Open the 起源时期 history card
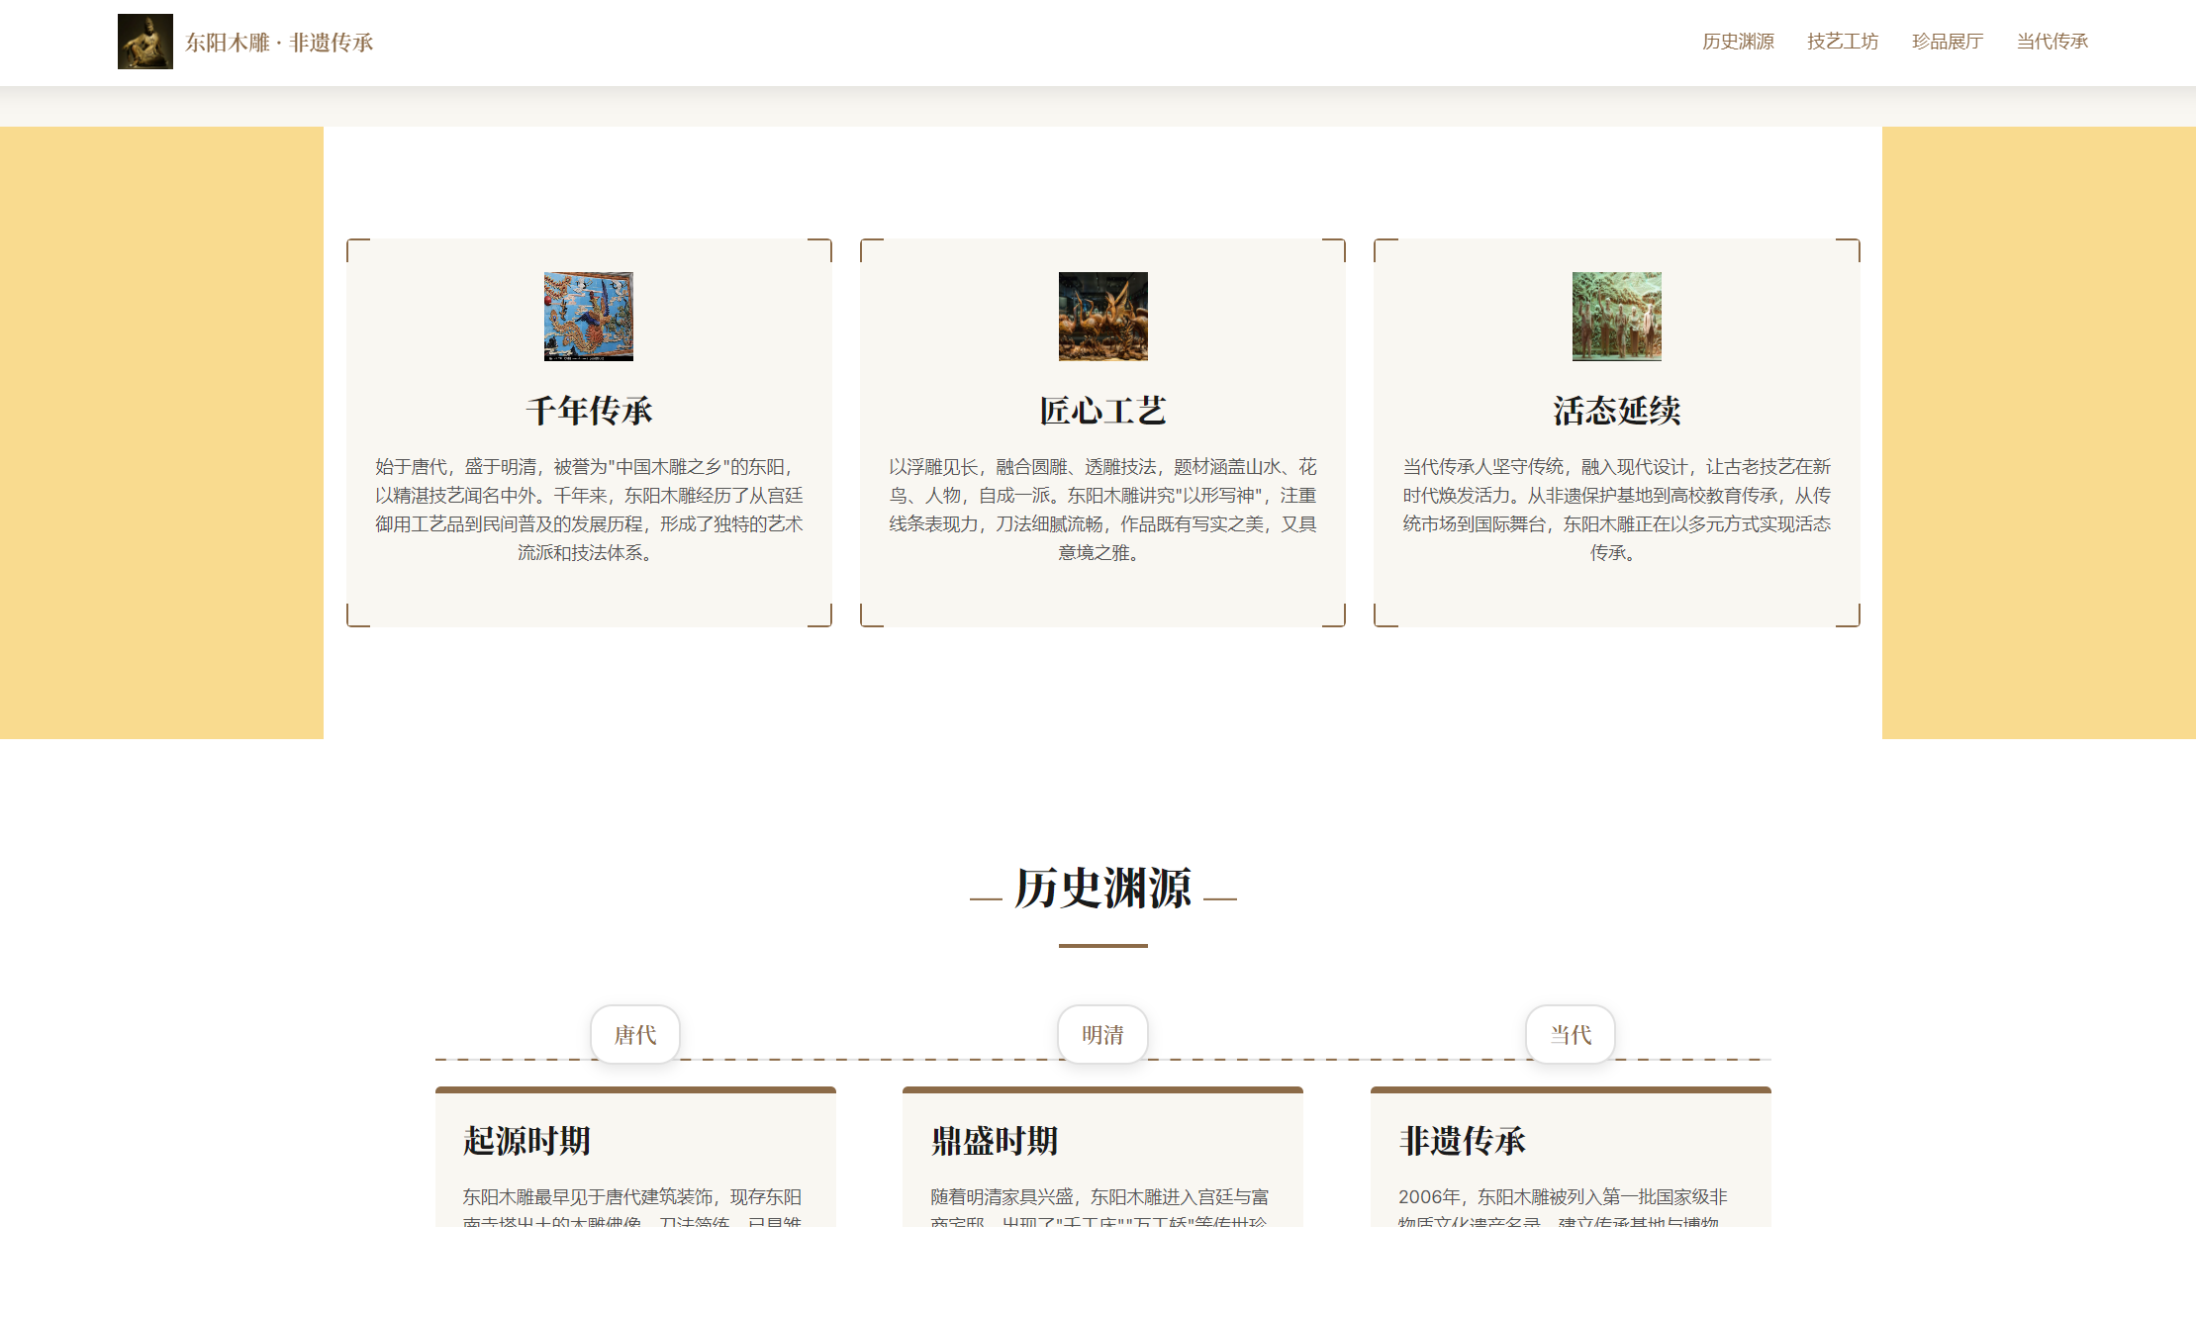2196x1318 pixels. 635,1158
